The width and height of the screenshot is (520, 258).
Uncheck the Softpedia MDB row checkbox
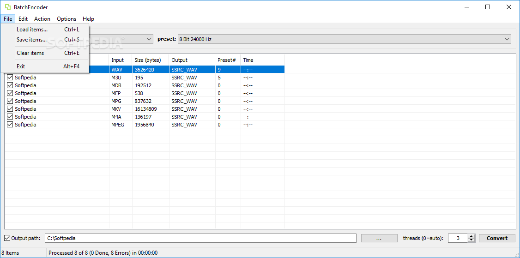tap(10, 85)
